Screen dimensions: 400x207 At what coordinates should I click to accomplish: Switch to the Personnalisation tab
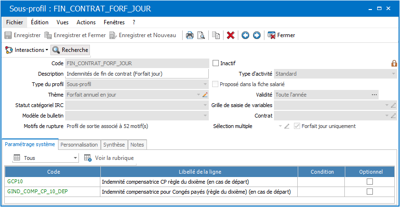tap(79, 145)
